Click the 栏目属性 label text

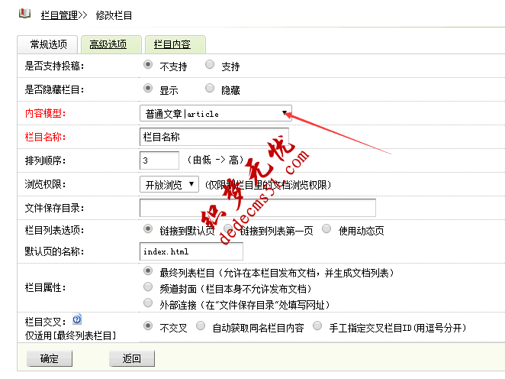point(46,287)
